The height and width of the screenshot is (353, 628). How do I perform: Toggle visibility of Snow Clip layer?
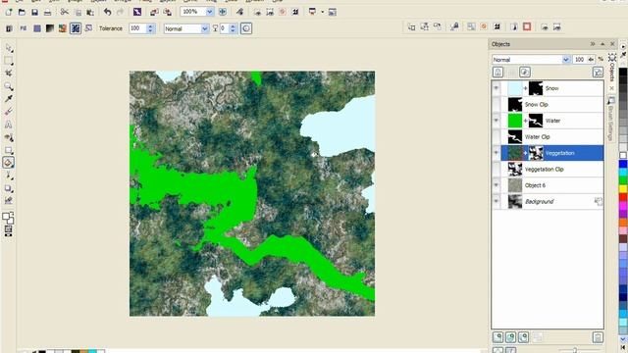(497, 105)
